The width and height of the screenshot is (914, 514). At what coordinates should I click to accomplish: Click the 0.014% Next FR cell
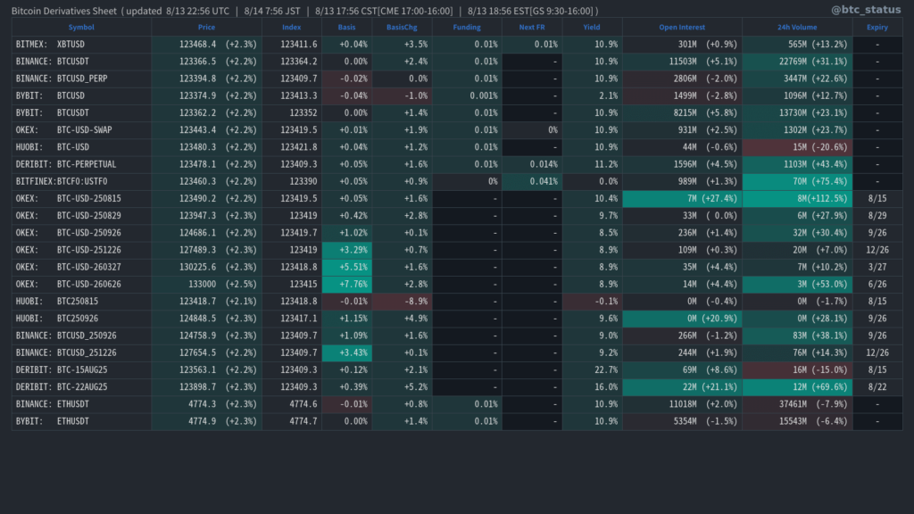coord(532,164)
